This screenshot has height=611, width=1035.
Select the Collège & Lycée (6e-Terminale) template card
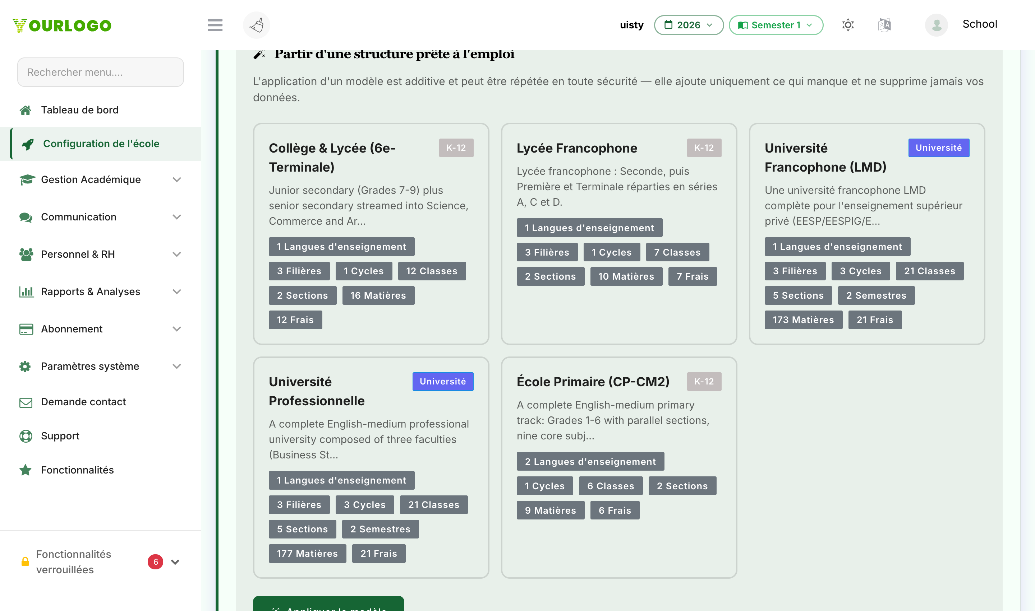(x=371, y=233)
